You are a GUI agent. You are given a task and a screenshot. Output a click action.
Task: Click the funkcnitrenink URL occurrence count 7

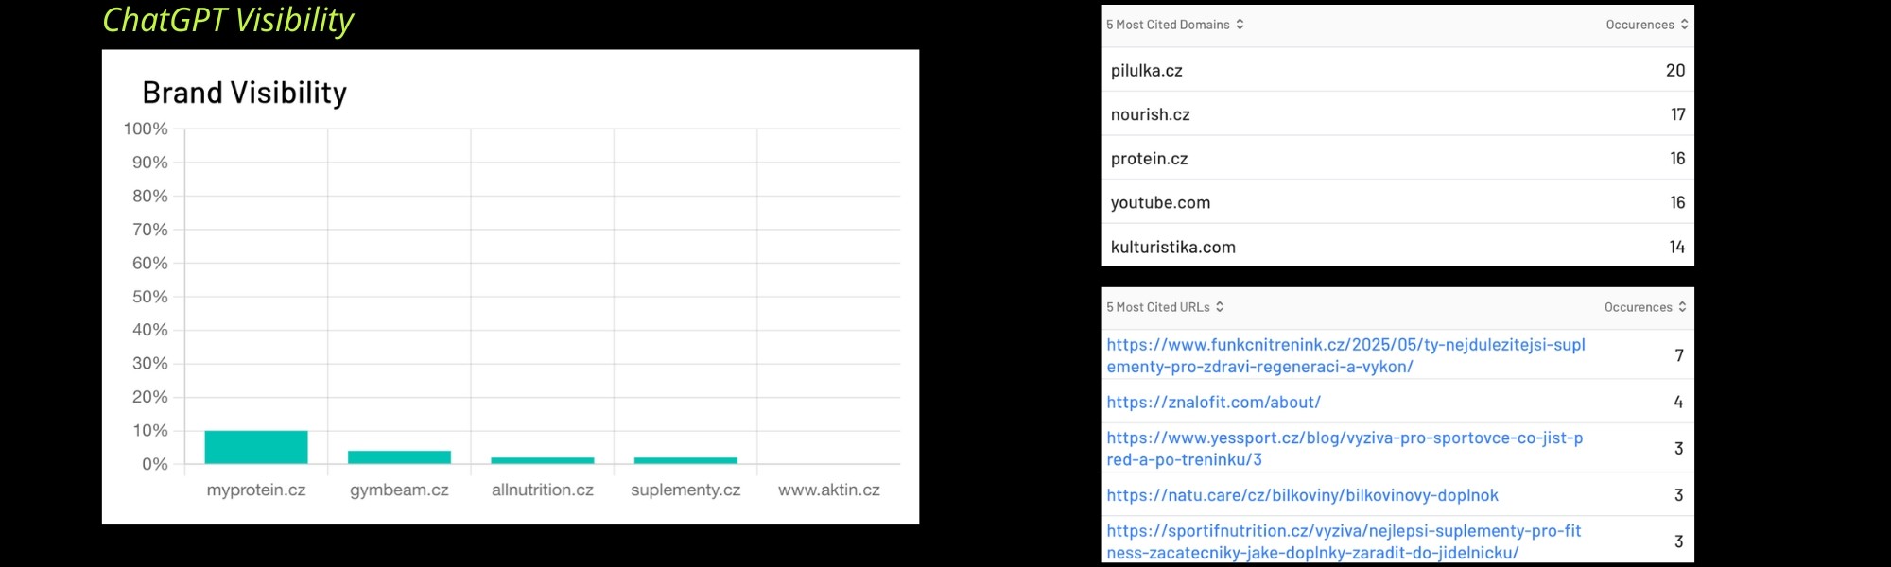point(1679,355)
